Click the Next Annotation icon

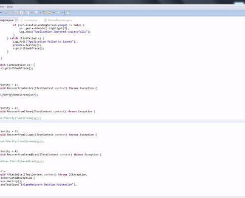(28, 12)
